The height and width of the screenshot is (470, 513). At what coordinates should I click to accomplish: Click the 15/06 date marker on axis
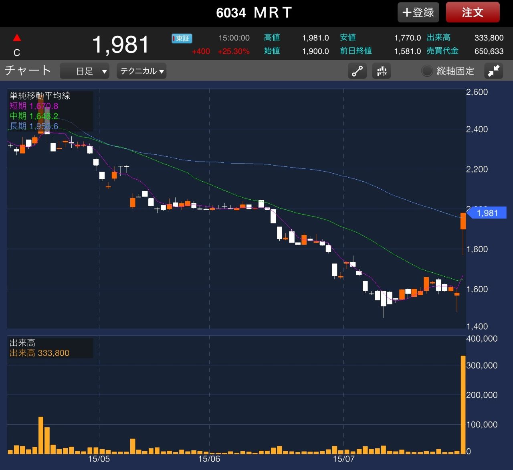point(209,459)
